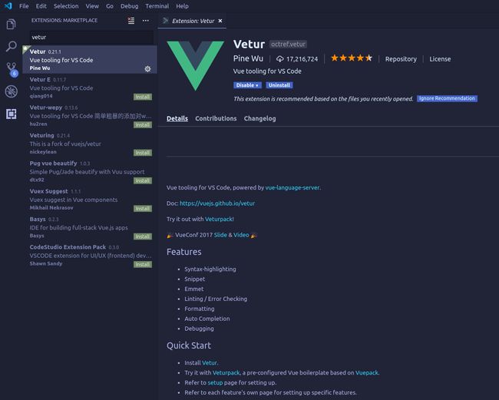This screenshot has height=400, width=499.
Task: Open the Debug view in activity bar
Action: click(12, 91)
